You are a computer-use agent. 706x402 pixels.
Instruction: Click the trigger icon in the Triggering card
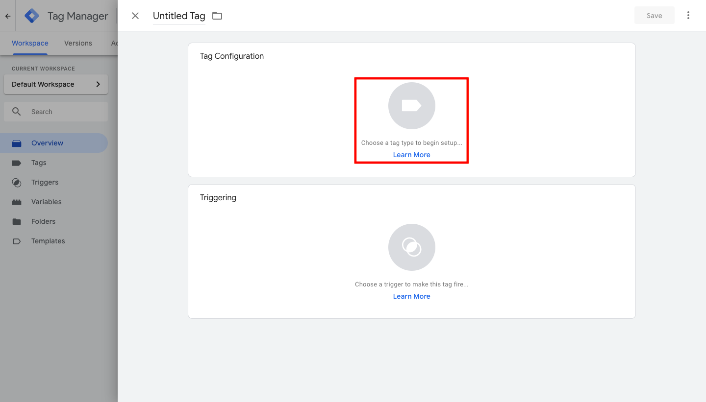pos(411,247)
